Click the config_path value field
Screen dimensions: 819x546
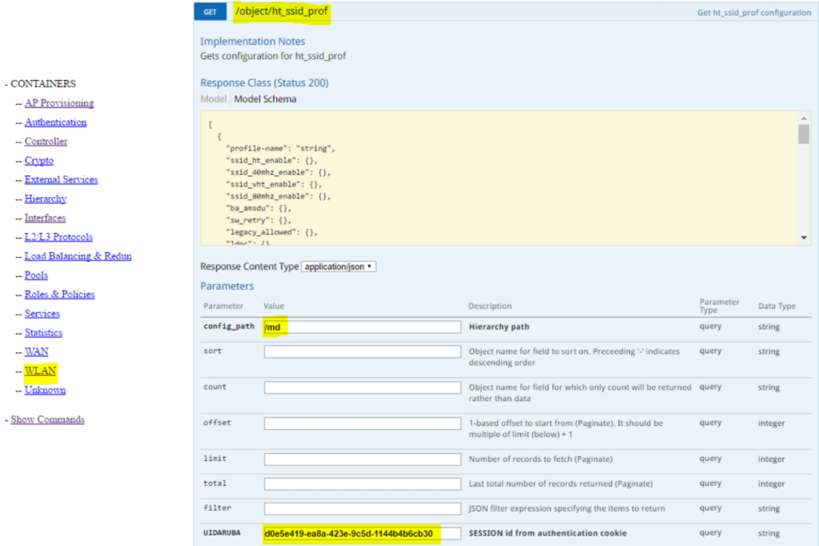[362, 327]
